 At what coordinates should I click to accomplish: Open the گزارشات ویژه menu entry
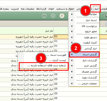coord(84,78)
